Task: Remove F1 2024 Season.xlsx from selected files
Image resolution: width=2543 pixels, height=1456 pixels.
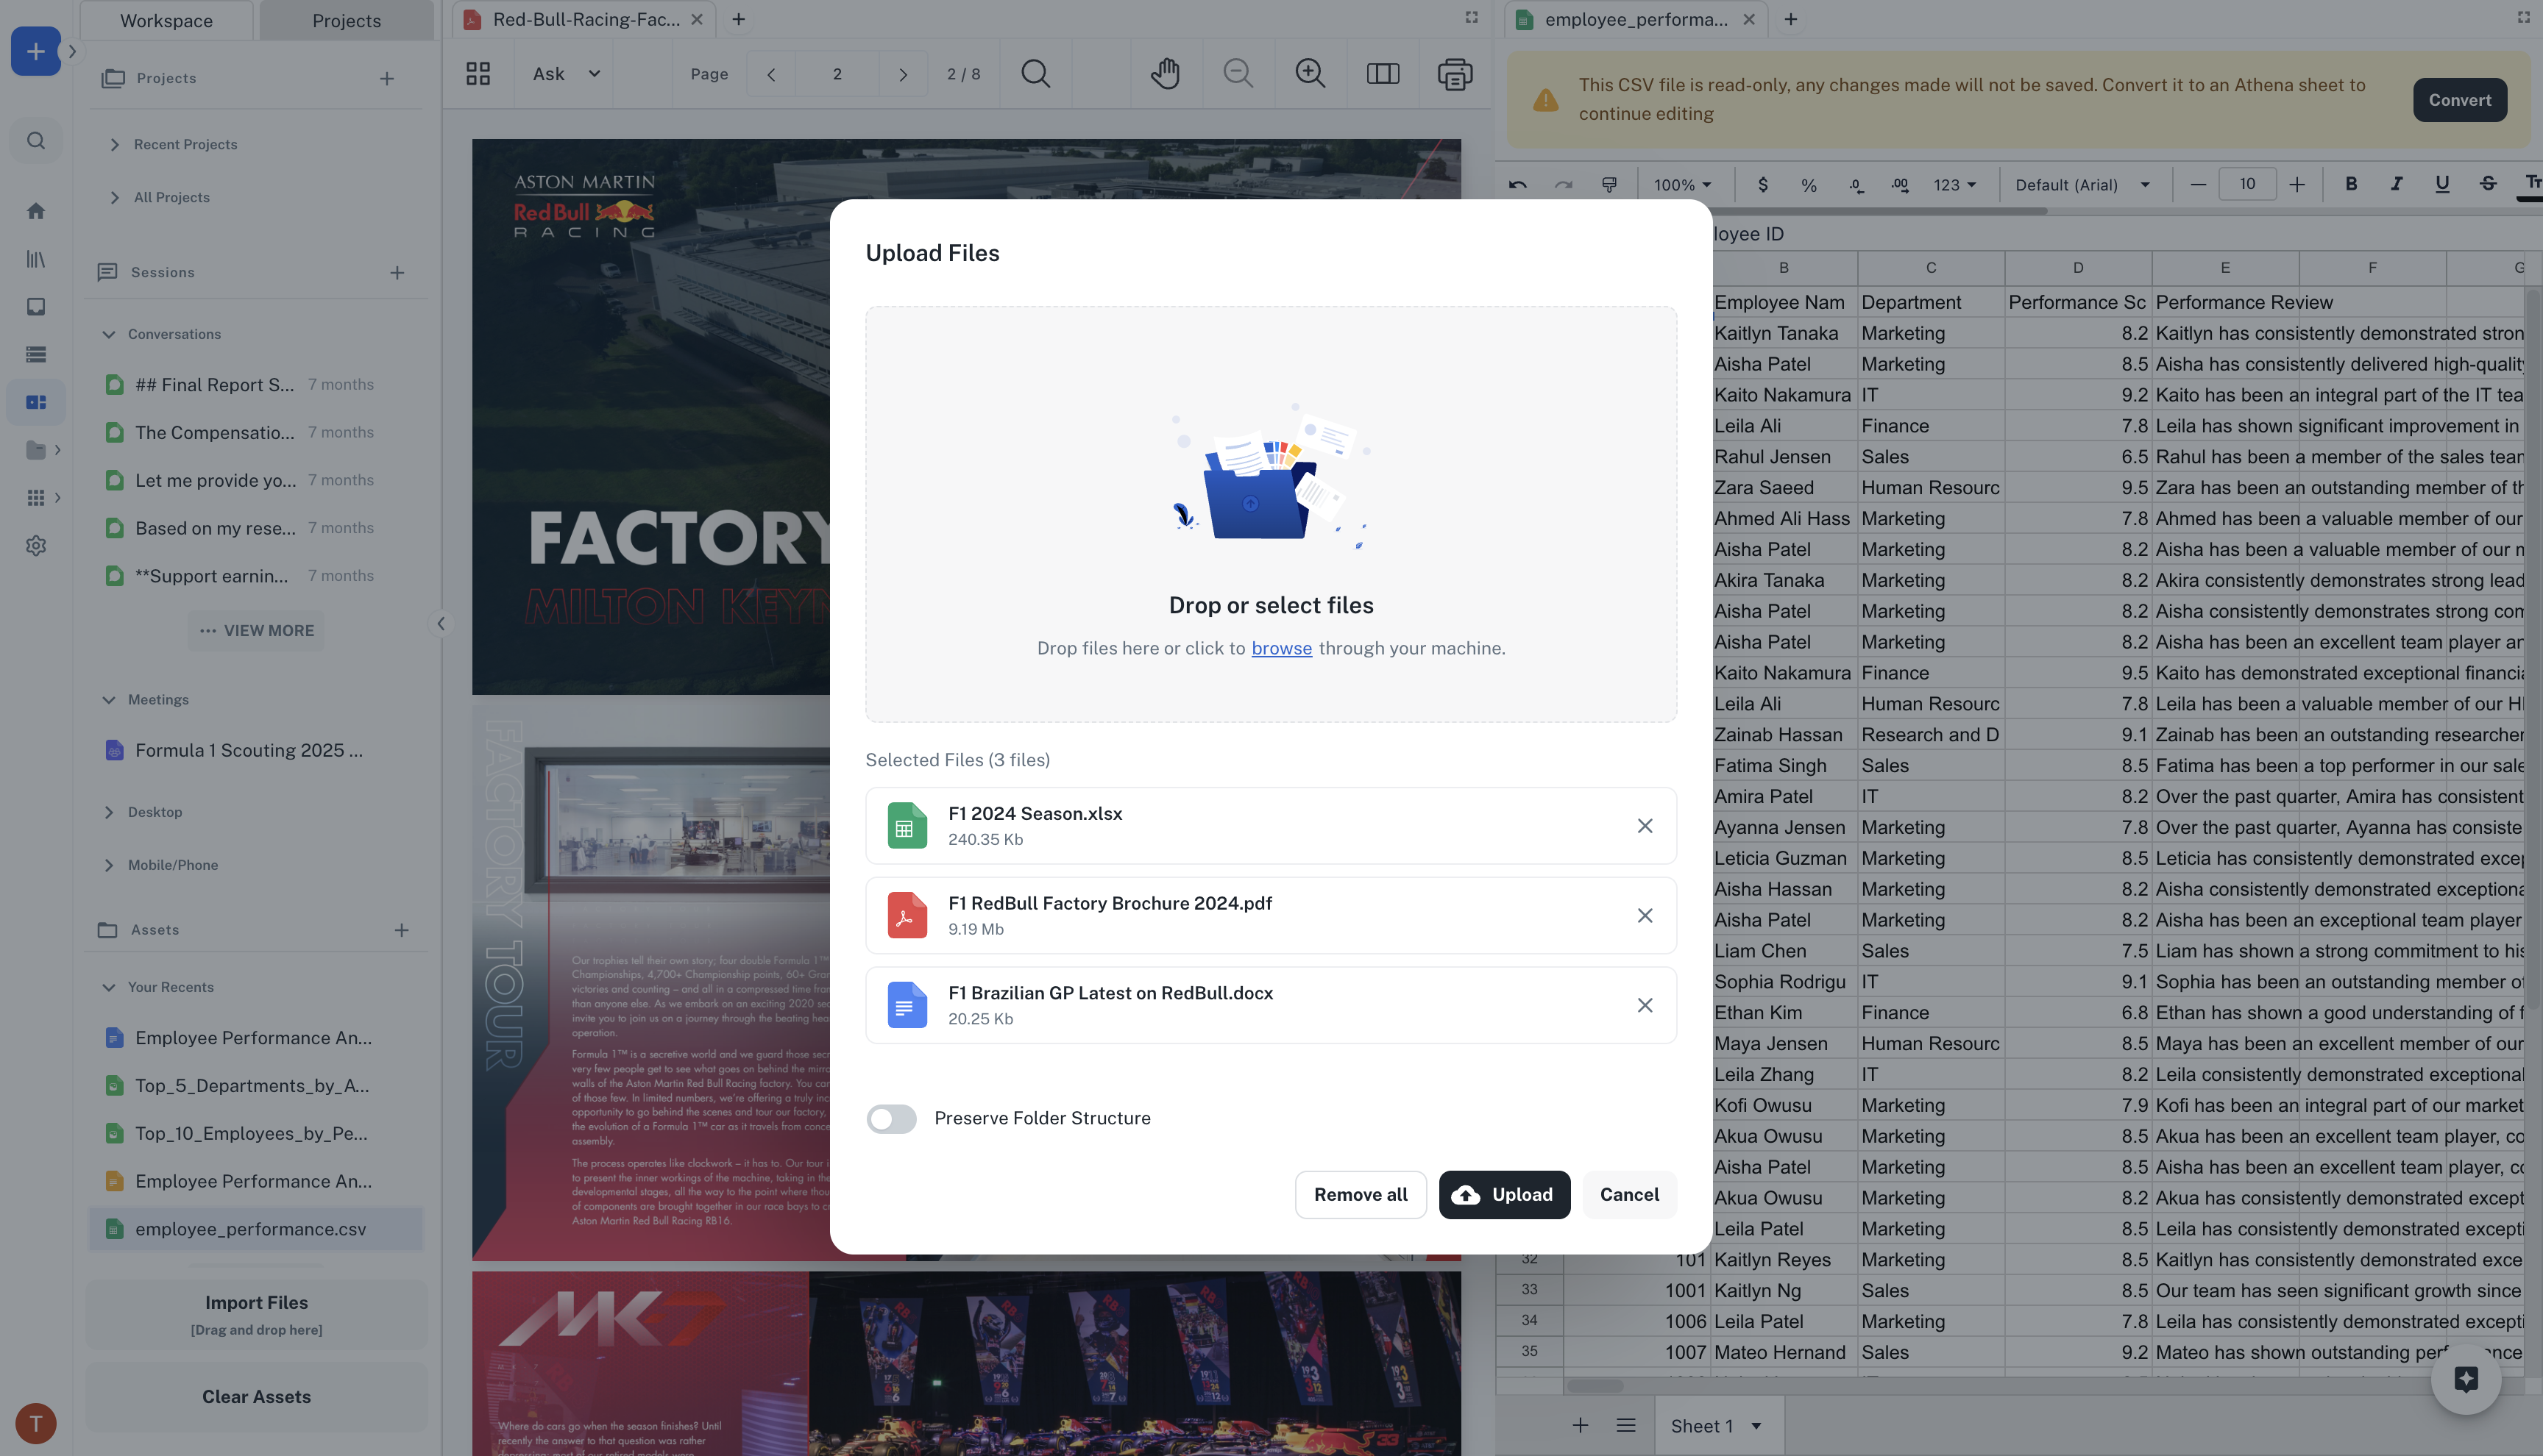Action: [1644, 826]
